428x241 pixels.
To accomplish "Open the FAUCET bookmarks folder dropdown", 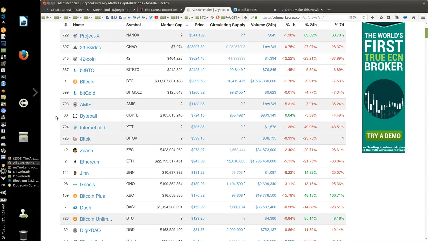I will [230, 17].
